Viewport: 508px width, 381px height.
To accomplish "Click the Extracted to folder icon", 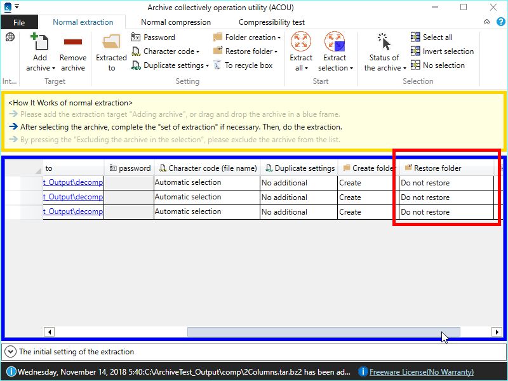I will [x=112, y=43].
